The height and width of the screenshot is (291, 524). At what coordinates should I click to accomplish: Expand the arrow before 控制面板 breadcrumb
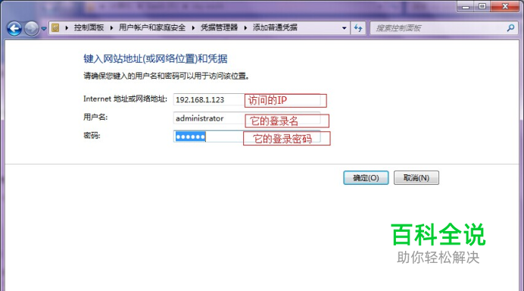coord(67,28)
